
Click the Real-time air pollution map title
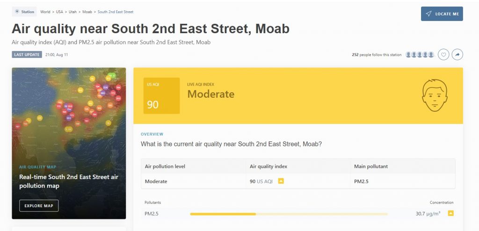(x=69, y=181)
